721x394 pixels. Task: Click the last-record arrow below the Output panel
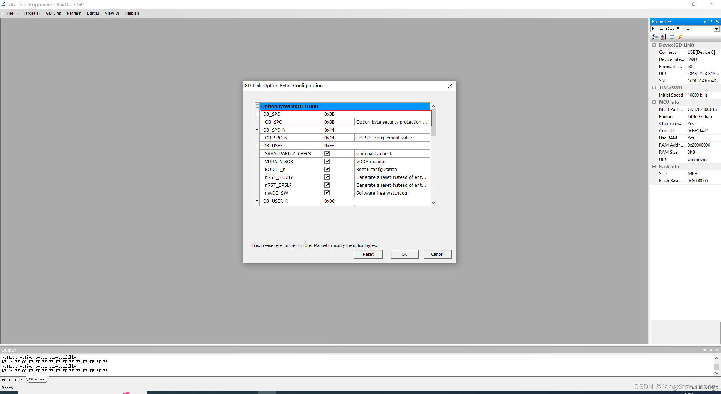tap(22, 380)
